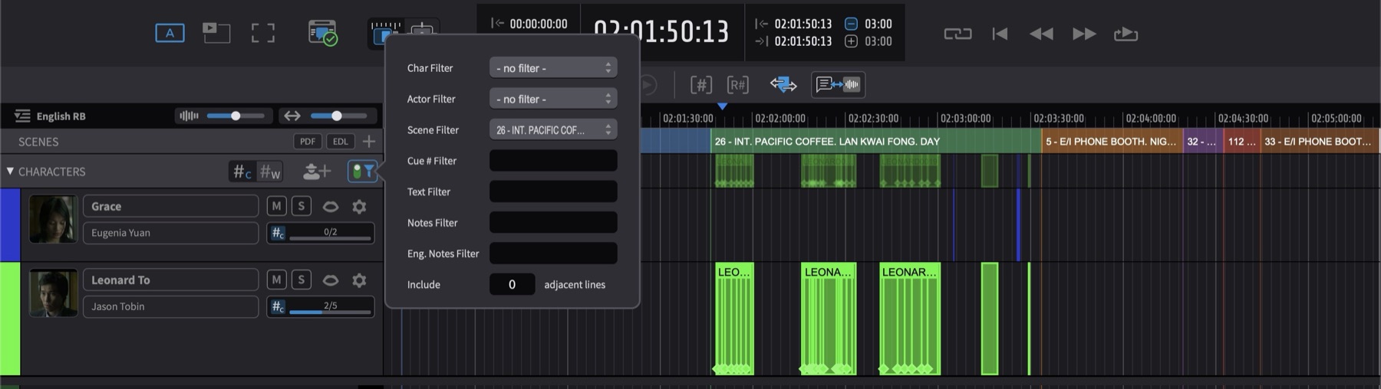This screenshot has width=1381, height=389.
Task: Edit the Leonard To name field
Action: pos(170,279)
